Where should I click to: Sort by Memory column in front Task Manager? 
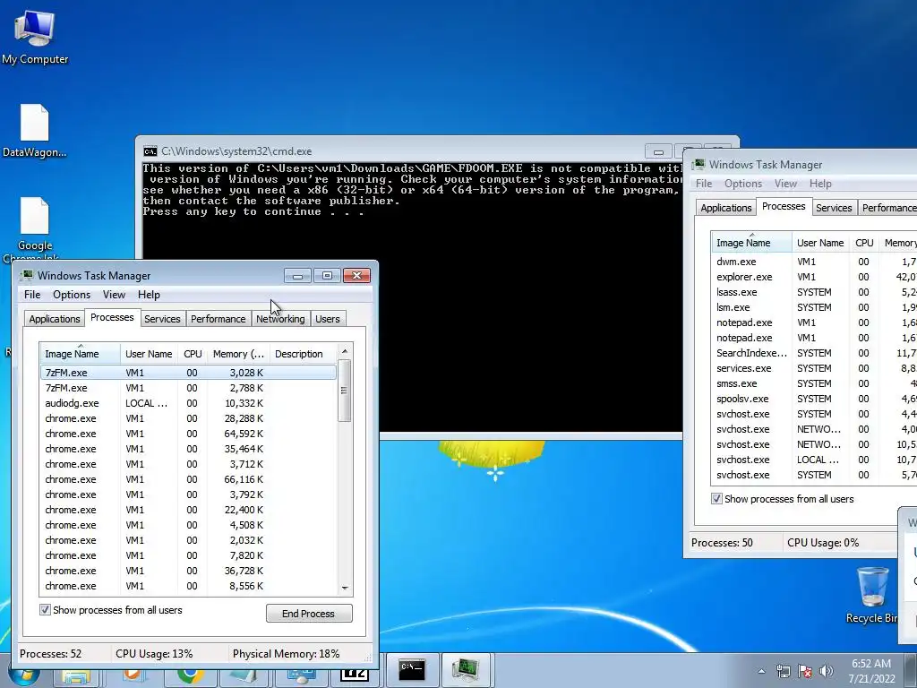[x=238, y=353]
